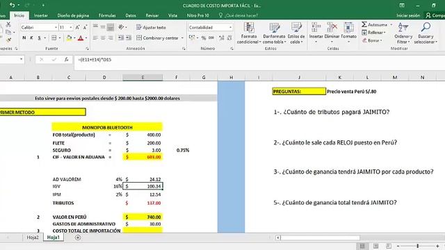Open the Borrar clear dropdown

point(372,40)
